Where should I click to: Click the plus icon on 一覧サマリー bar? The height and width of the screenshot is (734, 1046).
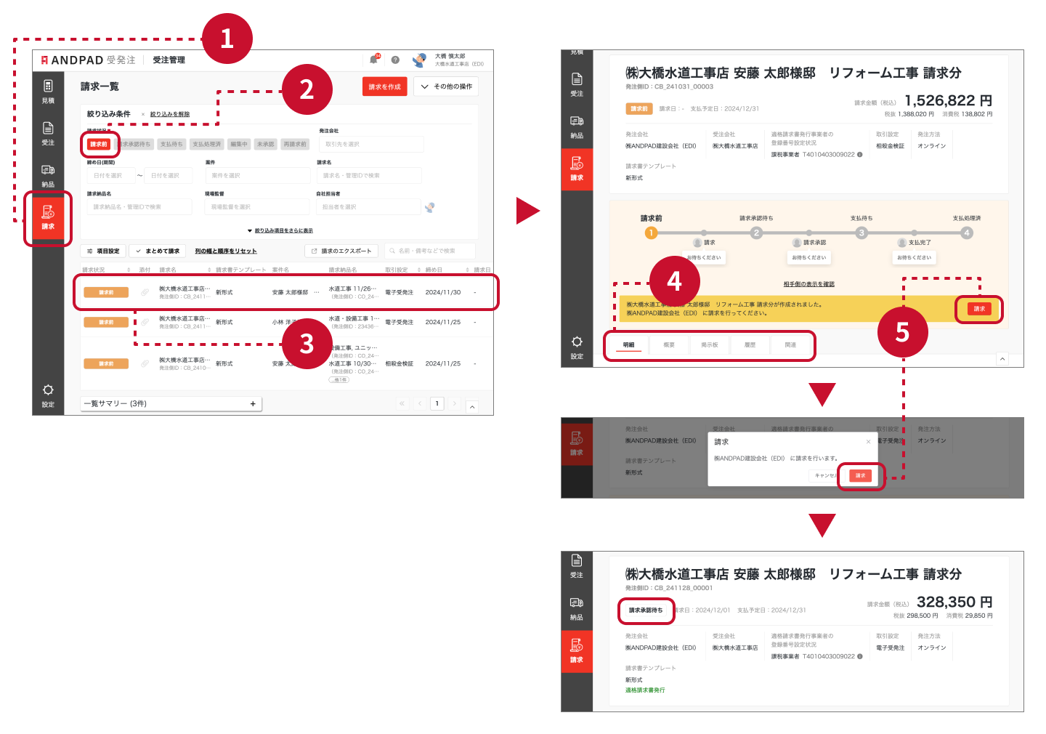click(x=253, y=403)
